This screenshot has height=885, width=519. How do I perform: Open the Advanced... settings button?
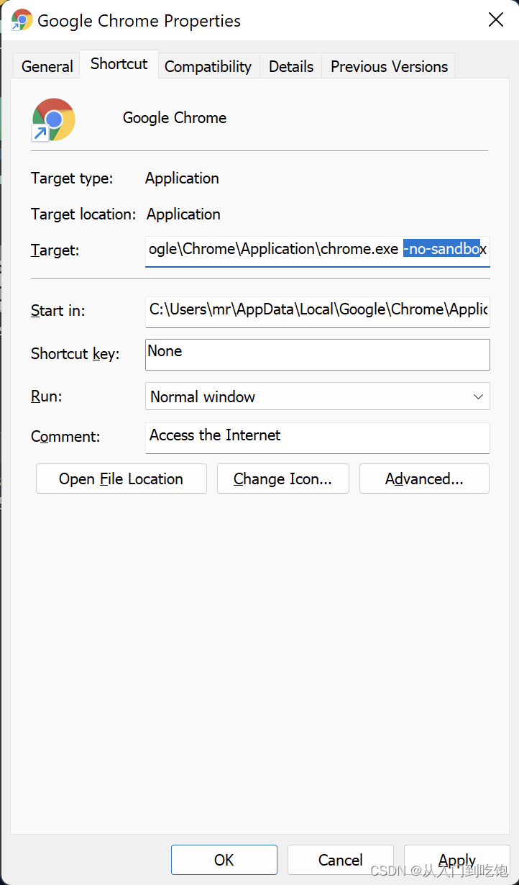[424, 478]
